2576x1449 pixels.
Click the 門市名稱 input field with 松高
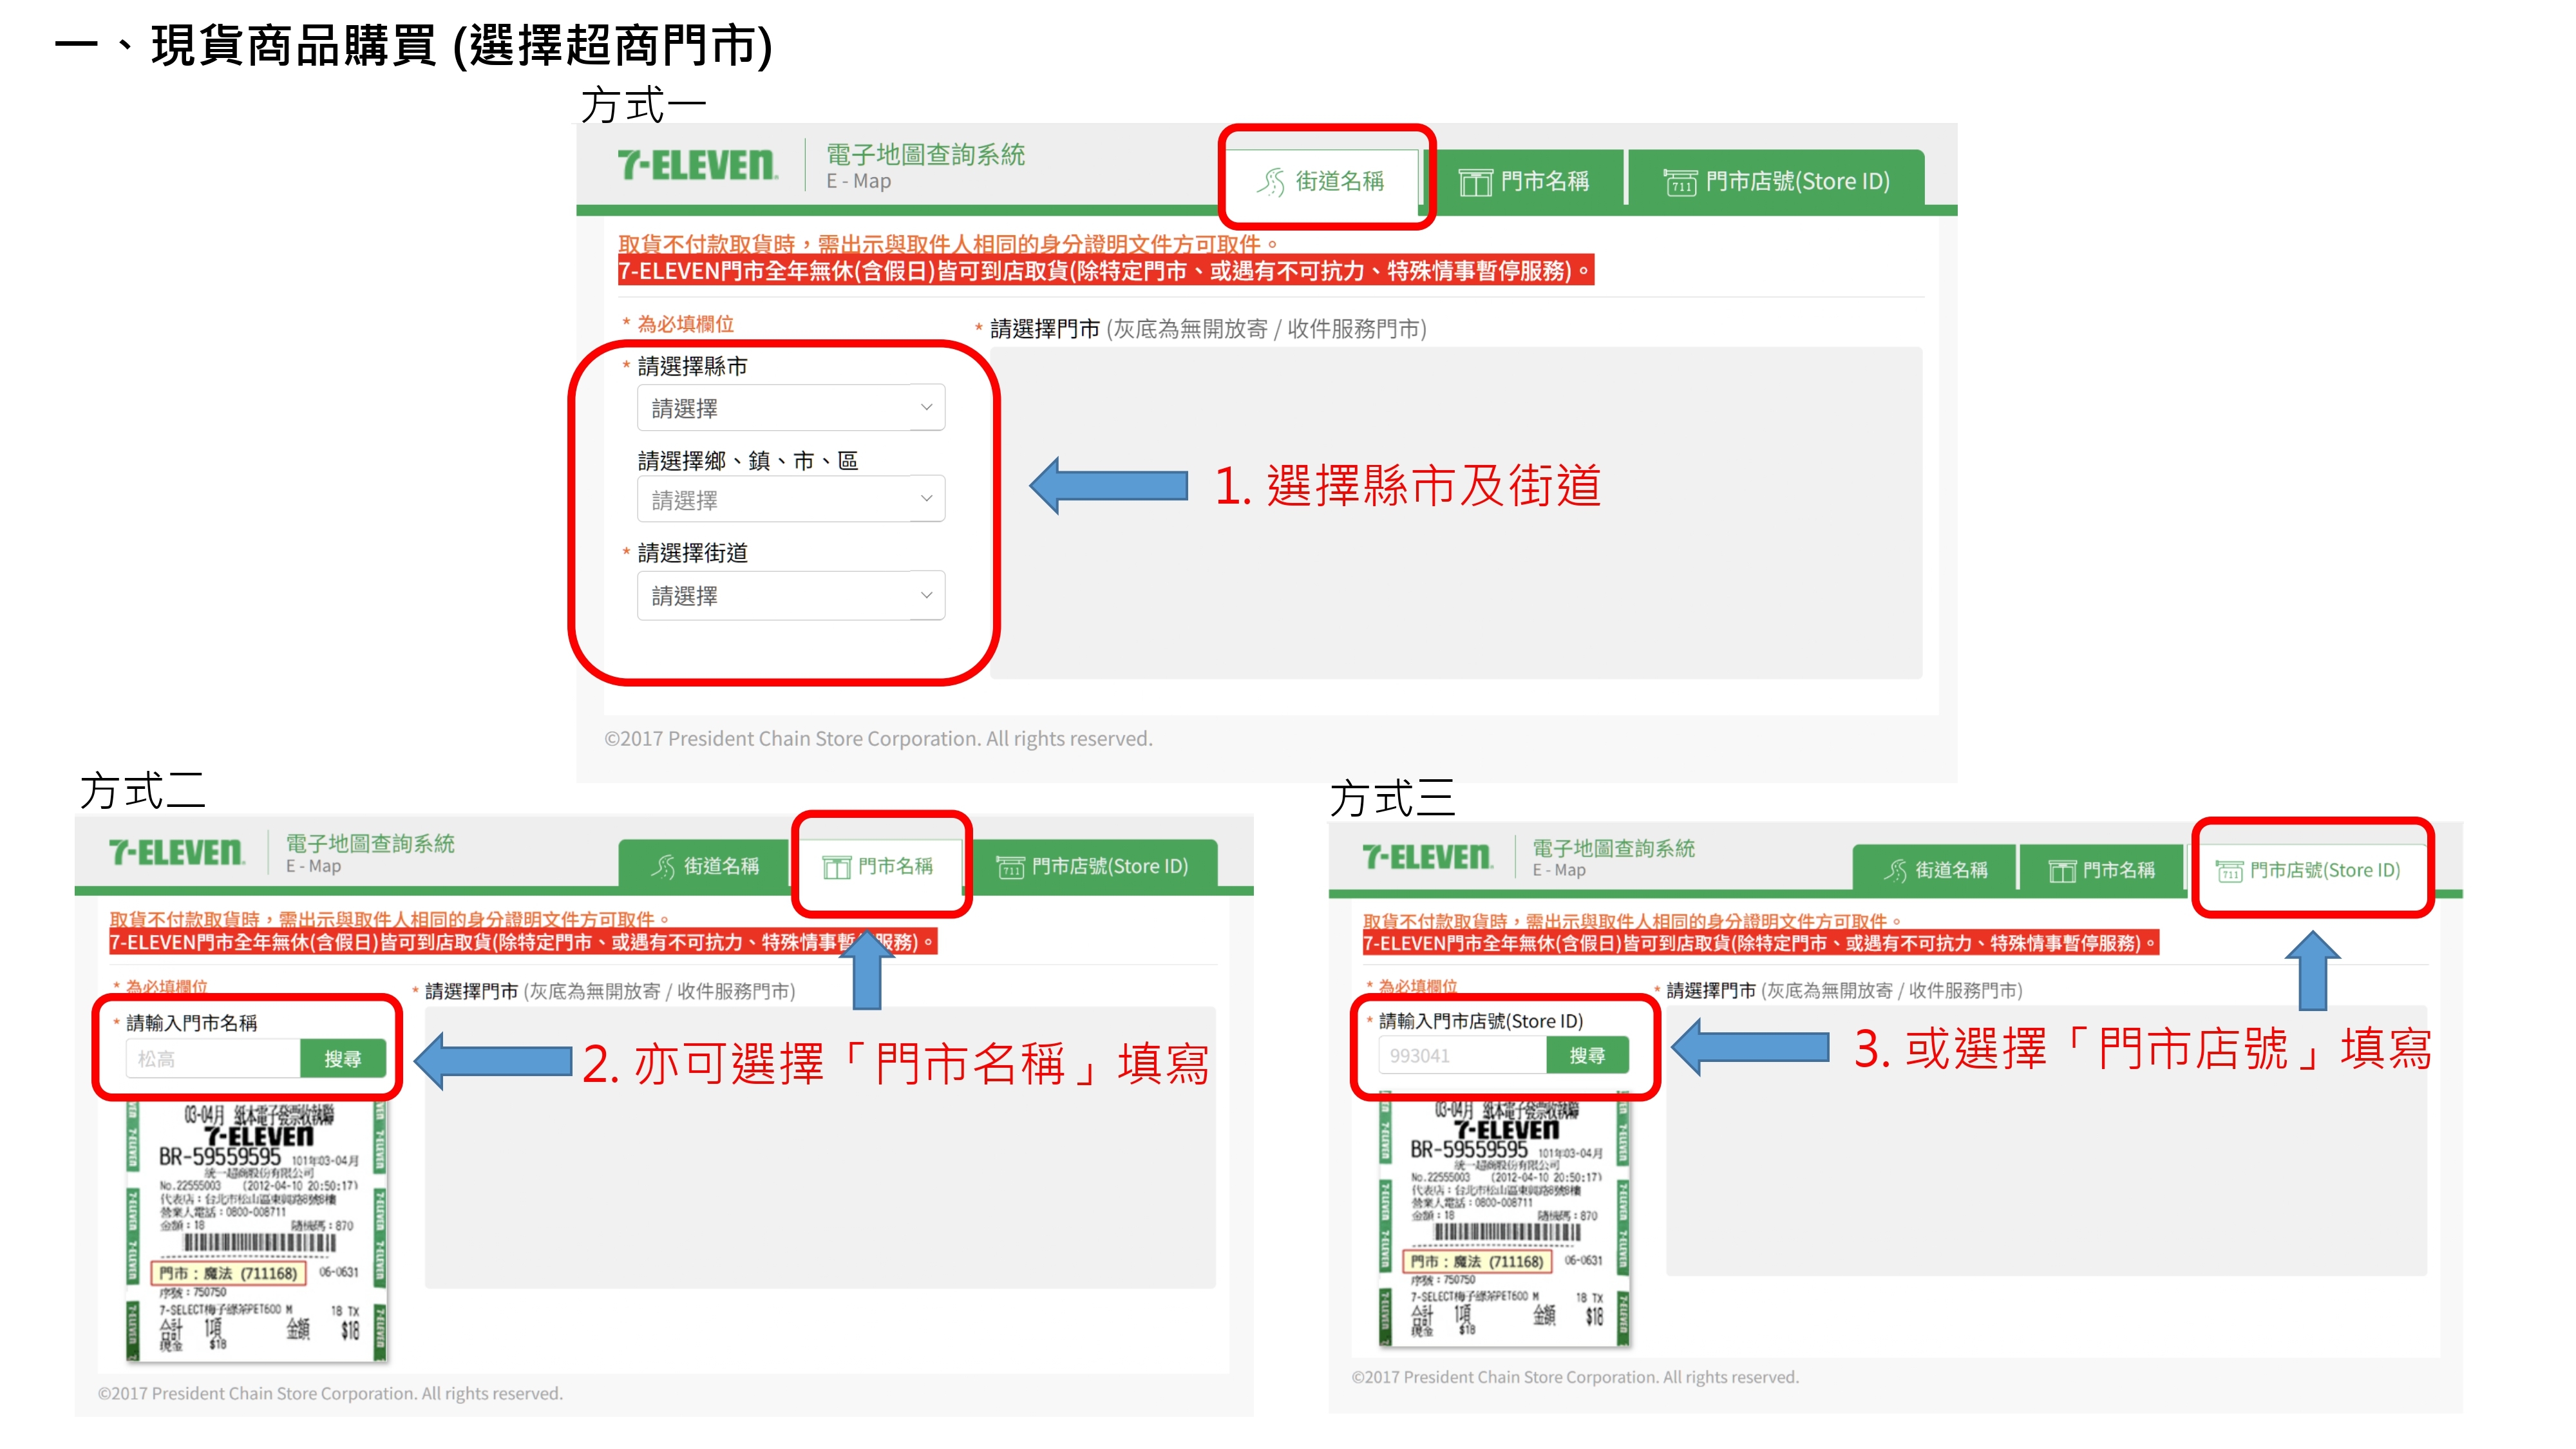(x=213, y=1058)
